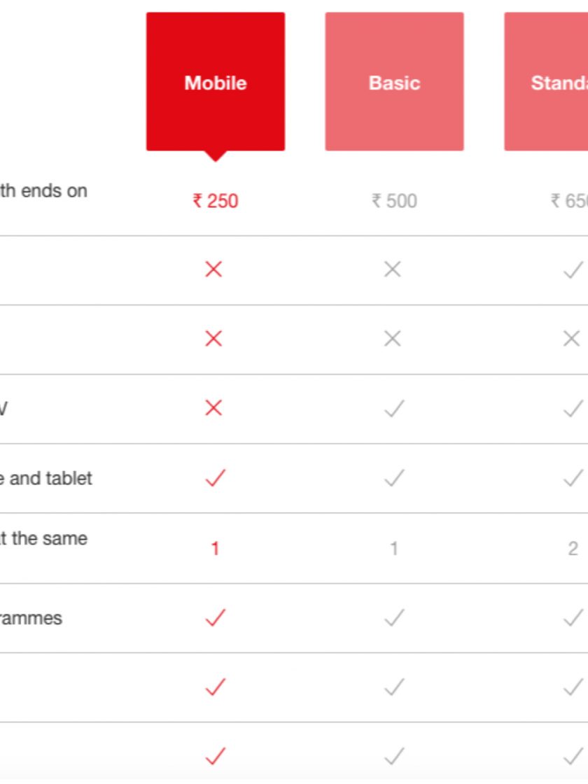The width and height of the screenshot is (588, 784).
Task: Click bottom-most red checkmark under Mobile
Action: (x=215, y=756)
